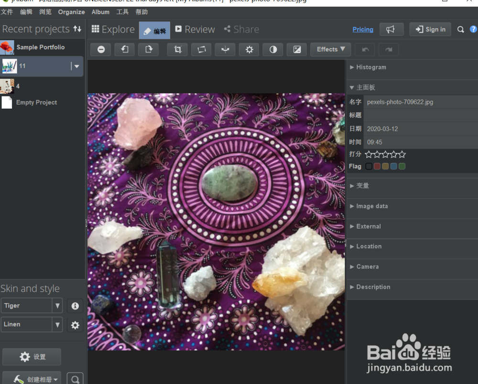Open the 文件 menu
The height and width of the screenshot is (384, 478).
point(7,12)
